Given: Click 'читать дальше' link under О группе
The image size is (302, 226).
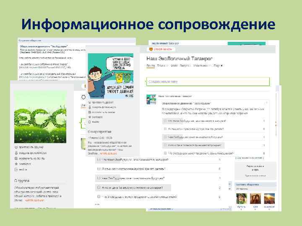Looking at the screenshot, I should [x=35, y=200].
